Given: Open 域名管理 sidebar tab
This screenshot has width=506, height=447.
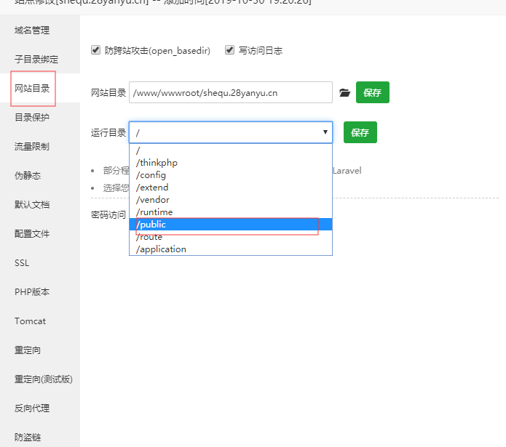Looking at the screenshot, I should coord(40,30).
